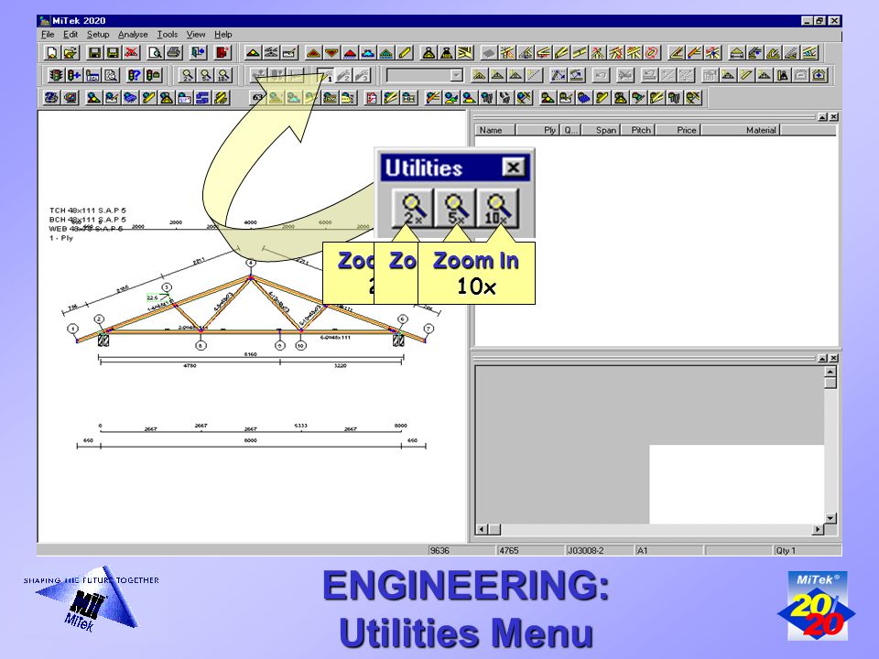Click the Ply column header
Screen dimensions: 879x659
pyautogui.click(x=538, y=130)
